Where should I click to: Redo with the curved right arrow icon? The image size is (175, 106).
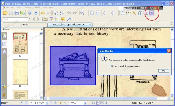[x=75, y=13]
